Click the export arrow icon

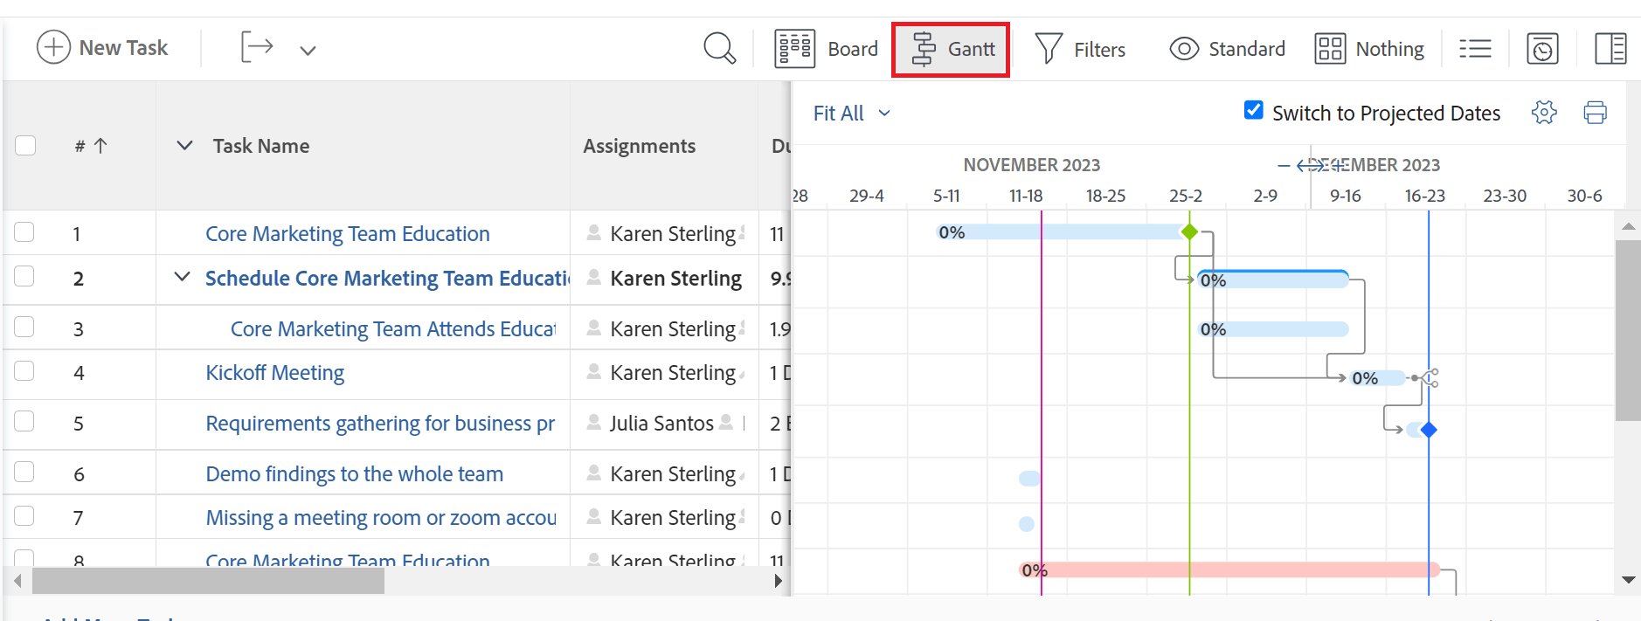257,46
